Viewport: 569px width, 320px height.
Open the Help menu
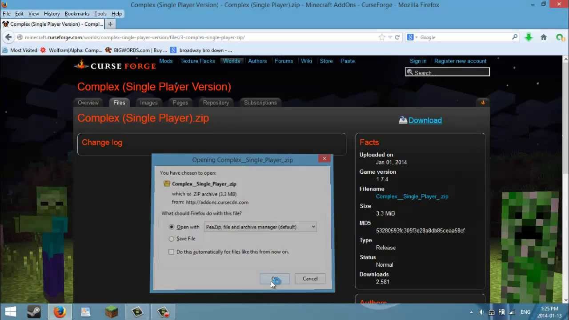116,14
